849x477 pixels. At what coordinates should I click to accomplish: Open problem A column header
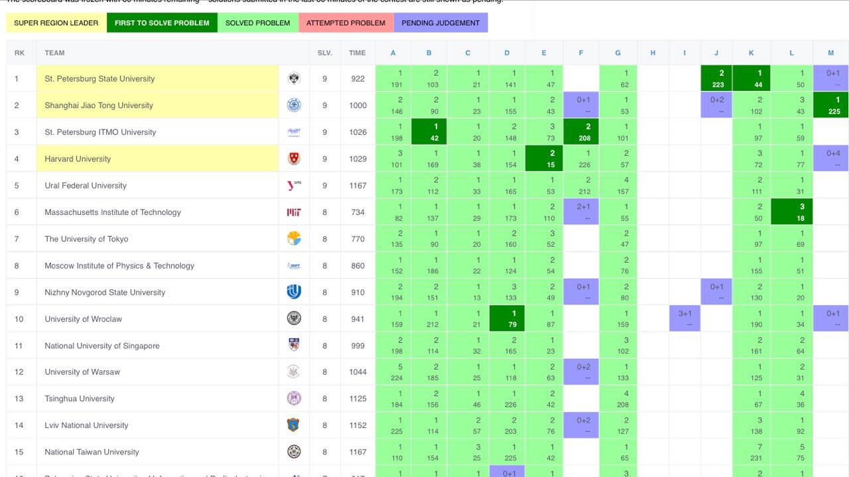click(393, 53)
